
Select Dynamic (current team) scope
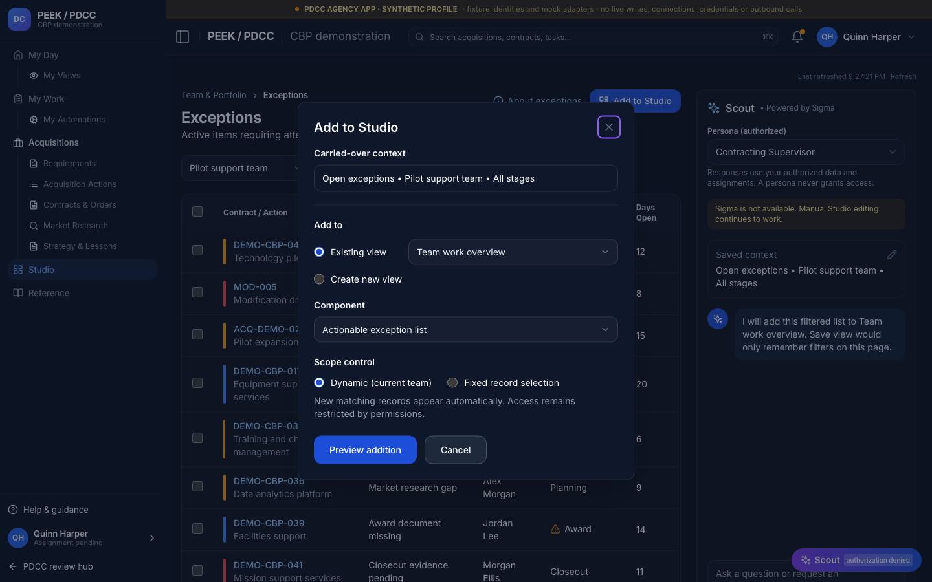319,383
